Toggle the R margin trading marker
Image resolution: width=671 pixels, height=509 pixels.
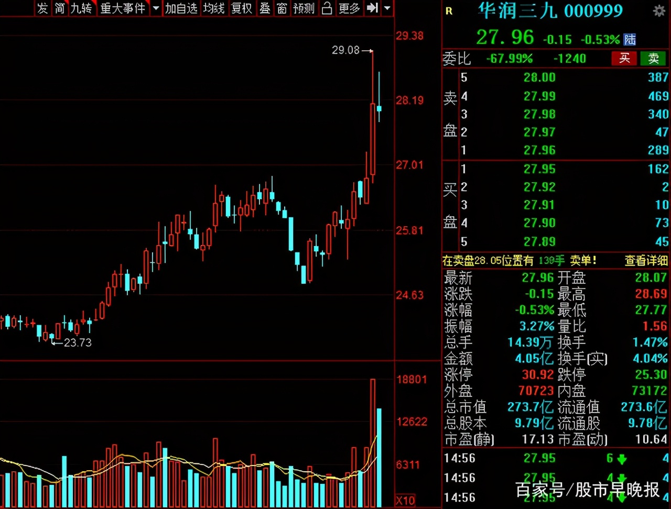click(x=449, y=11)
